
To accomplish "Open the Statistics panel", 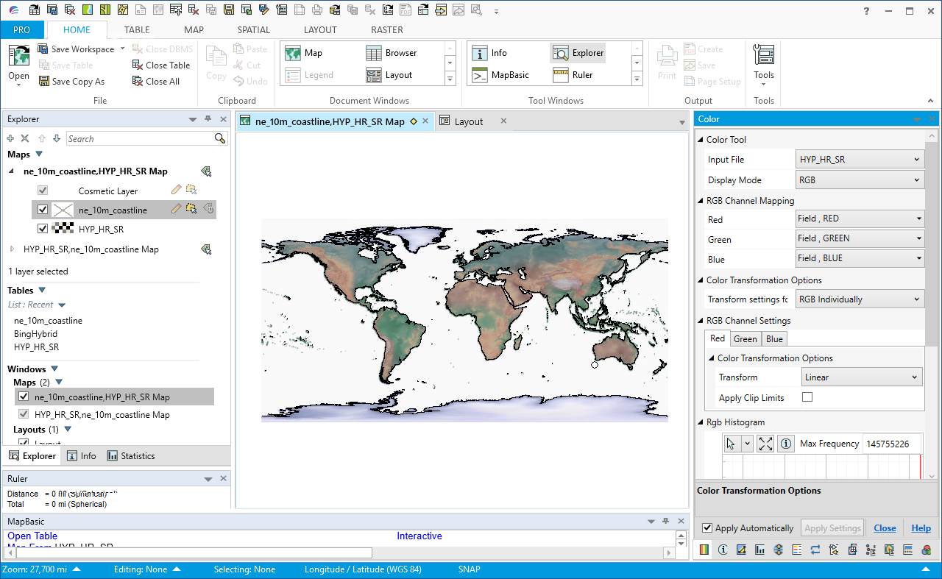I will [x=130, y=455].
